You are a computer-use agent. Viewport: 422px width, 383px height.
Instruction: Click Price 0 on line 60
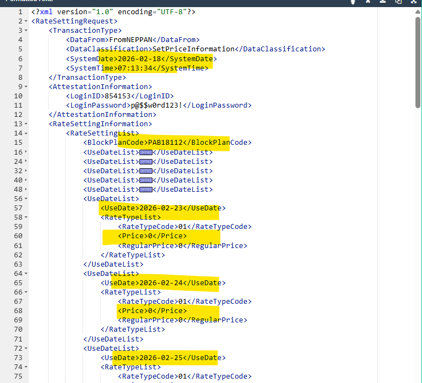point(153,236)
